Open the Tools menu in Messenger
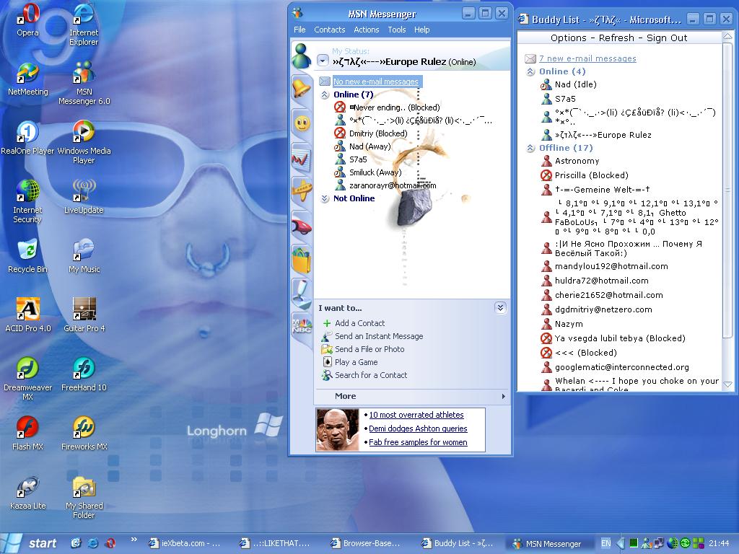739x554 pixels. pos(397,30)
